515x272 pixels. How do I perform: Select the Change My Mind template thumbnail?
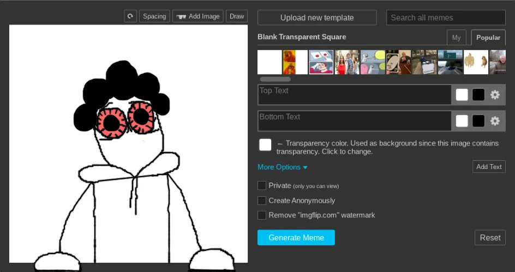point(424,62)
